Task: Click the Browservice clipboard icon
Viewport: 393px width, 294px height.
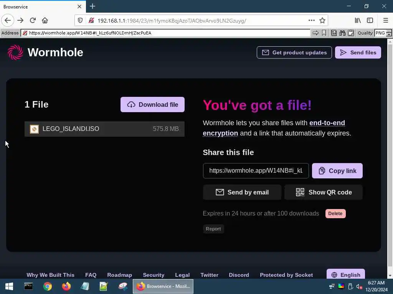Action: click(351, 33)
